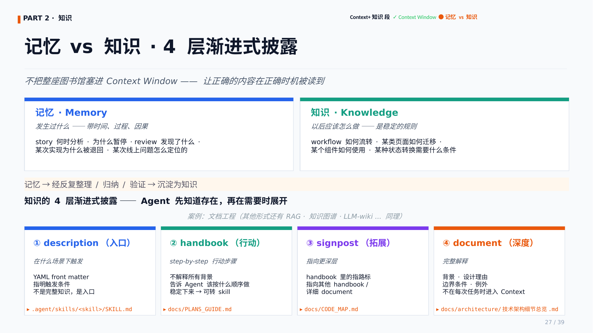Click the page counter 27 / 39

pyautogui.click(x=554, y=322)
